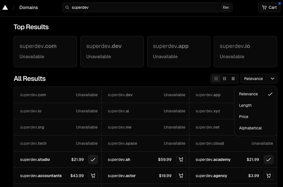Add superdev.accountants to the cart

93,176
